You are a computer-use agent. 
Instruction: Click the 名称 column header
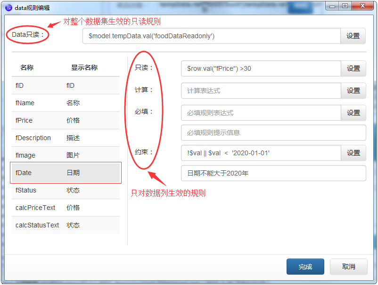pyautogui.click(x=27, y=67)
